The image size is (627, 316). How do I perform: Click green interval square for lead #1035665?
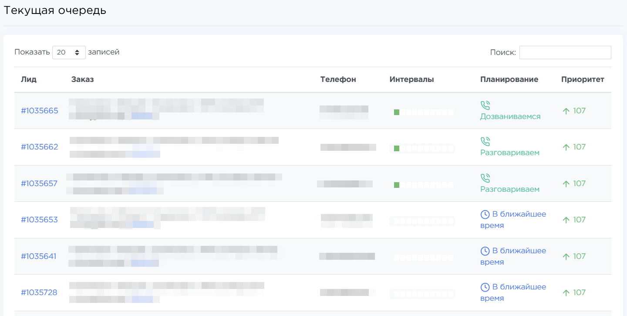pyautogui.click(x=397, y=112)
